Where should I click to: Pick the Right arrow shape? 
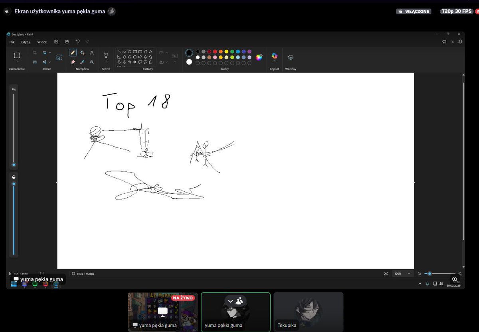pos(140,57)
